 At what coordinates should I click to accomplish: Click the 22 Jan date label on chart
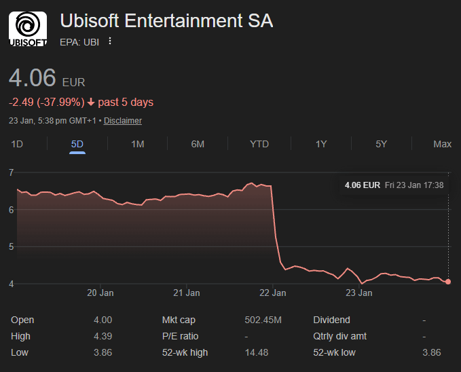(273, 293)
